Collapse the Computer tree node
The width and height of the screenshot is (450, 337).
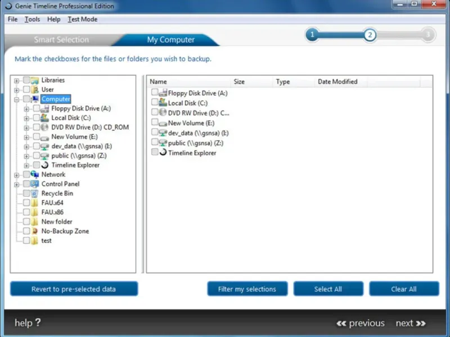17,100
